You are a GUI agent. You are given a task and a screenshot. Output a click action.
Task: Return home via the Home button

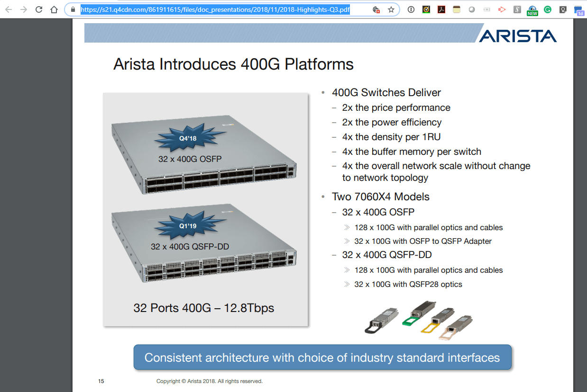click(53, 9)
